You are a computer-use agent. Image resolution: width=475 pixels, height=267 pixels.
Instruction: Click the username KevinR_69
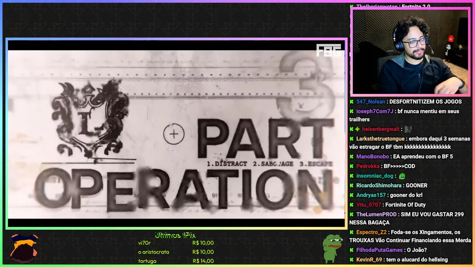[369, 260]
